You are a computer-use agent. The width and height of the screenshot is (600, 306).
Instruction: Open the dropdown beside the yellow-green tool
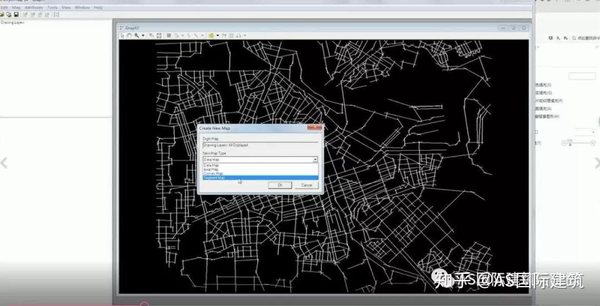pos(218,35)
